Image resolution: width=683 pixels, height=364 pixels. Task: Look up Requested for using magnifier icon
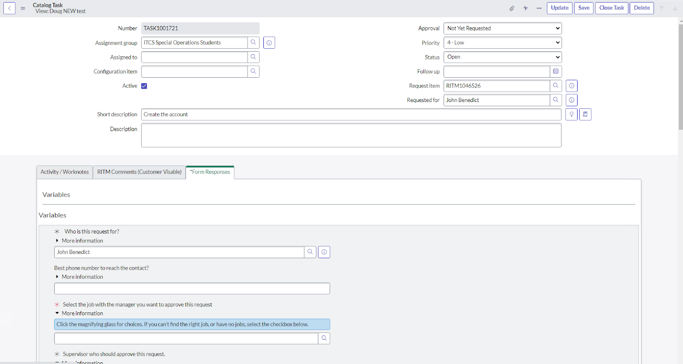556,100
